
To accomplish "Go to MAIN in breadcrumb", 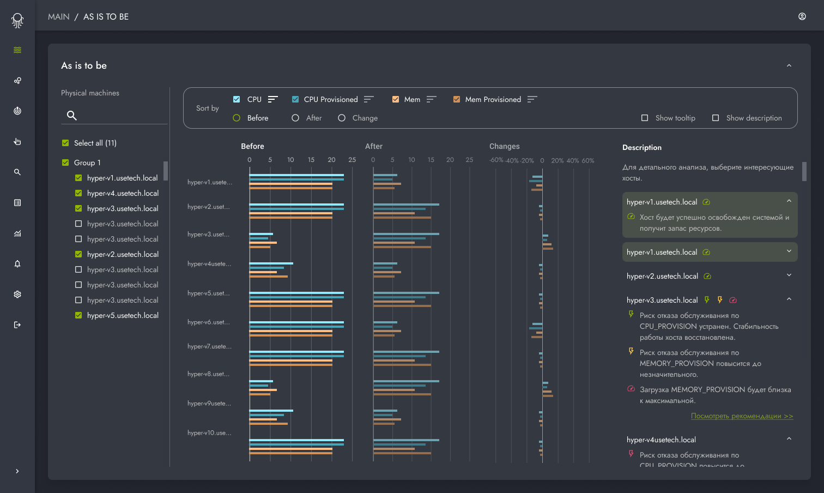I will pos(59,17).
